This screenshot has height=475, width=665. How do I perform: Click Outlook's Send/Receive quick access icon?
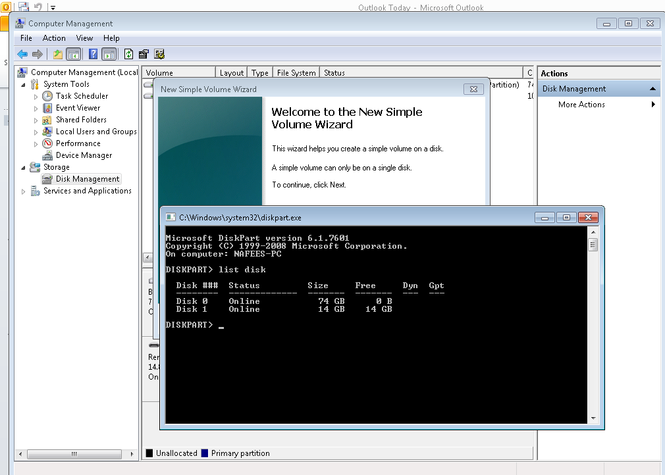coord(23,5)
